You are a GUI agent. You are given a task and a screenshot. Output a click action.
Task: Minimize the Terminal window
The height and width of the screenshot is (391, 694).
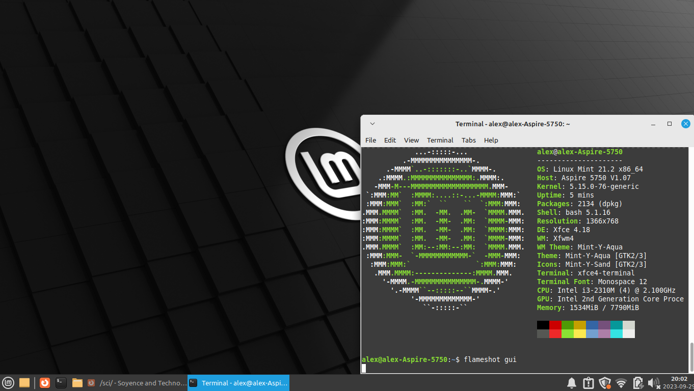(653, 124)
